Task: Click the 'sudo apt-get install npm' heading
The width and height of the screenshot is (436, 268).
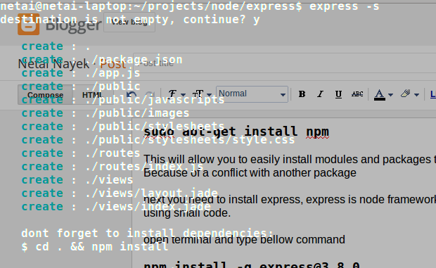Action: point(236,132)
